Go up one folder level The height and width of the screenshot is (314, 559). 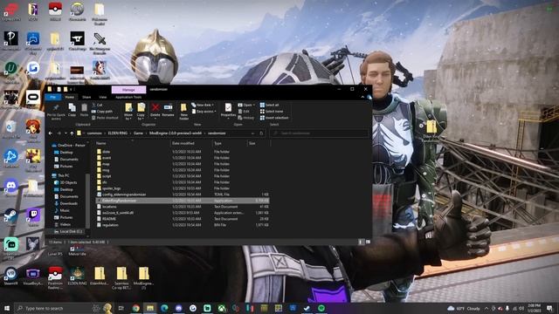72,133
